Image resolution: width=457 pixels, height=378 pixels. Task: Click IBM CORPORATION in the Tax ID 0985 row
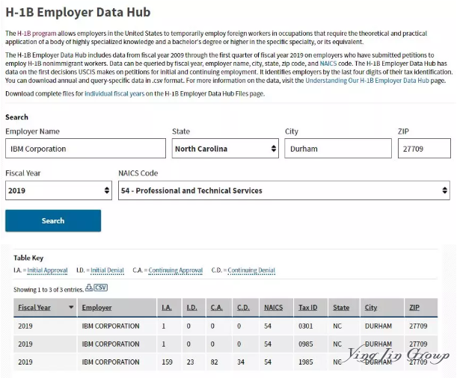111,344
